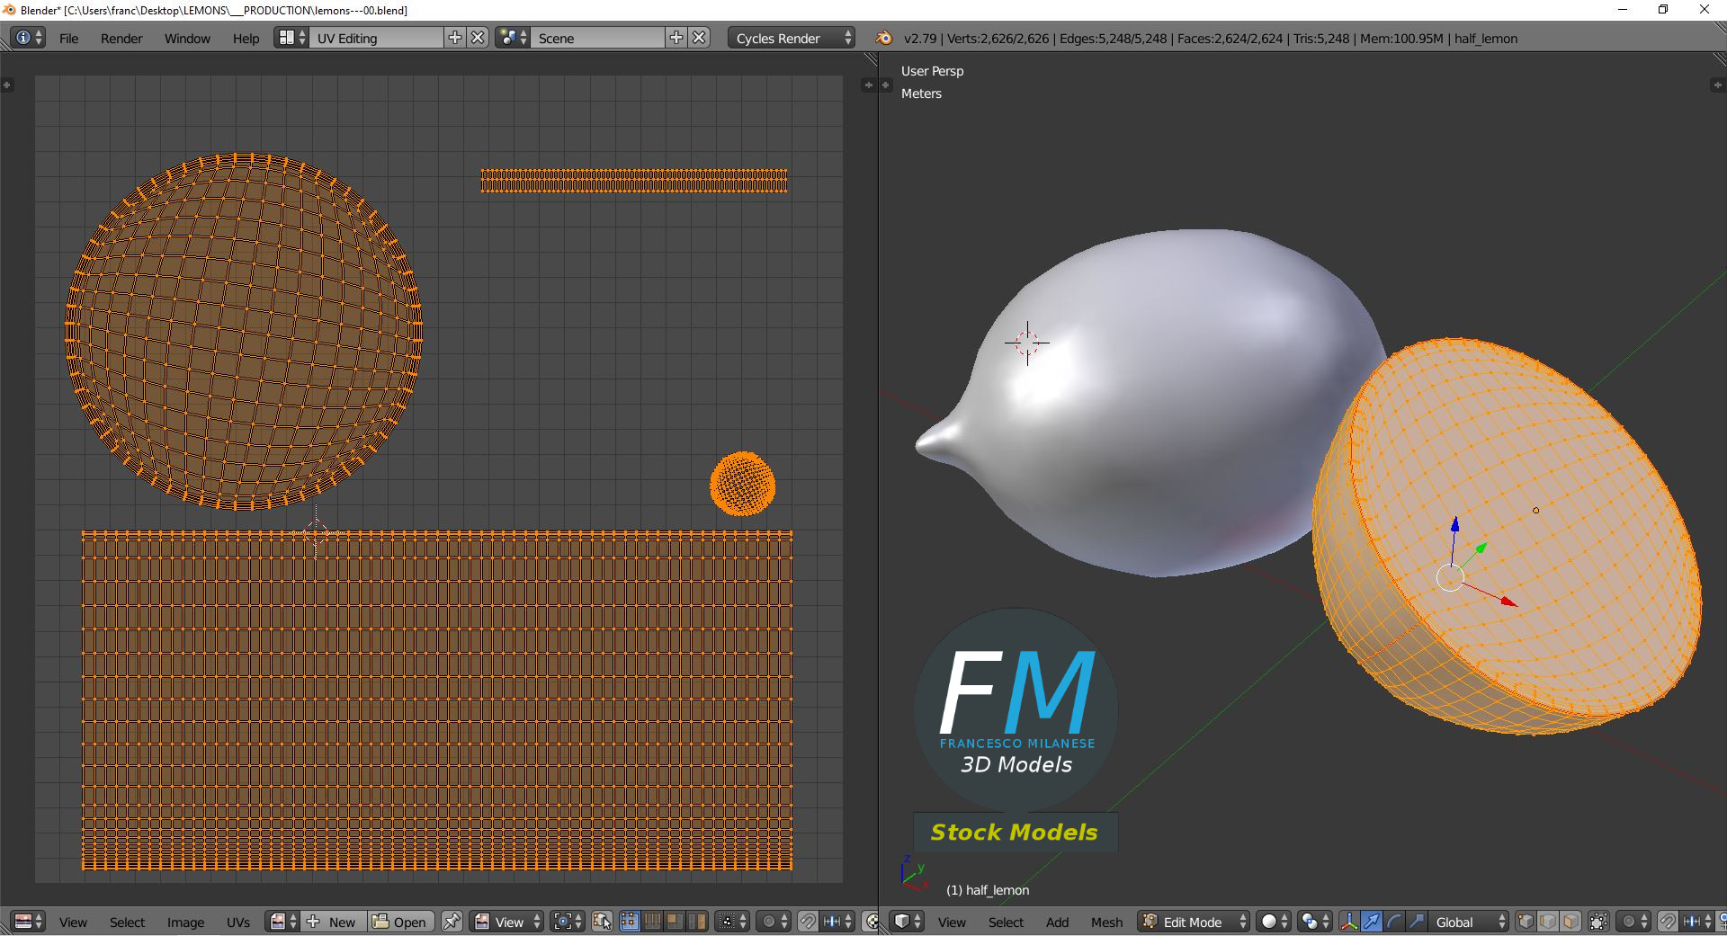Screen dimensions: 1727x936
Task: Toggle the translate manipulator arrow
Action: tap(1372, 922)
